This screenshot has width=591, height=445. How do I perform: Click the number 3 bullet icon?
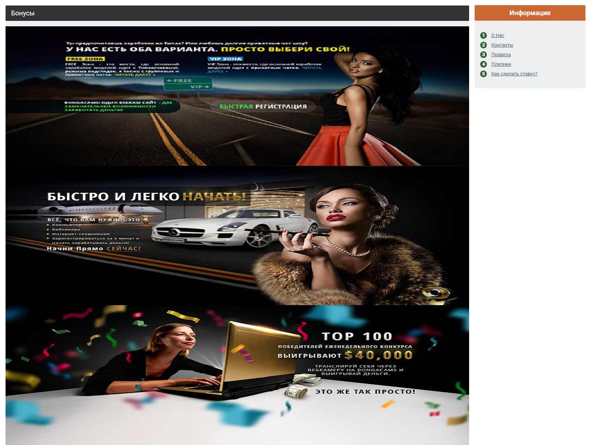pyautogui.click(x=483, y=55)
